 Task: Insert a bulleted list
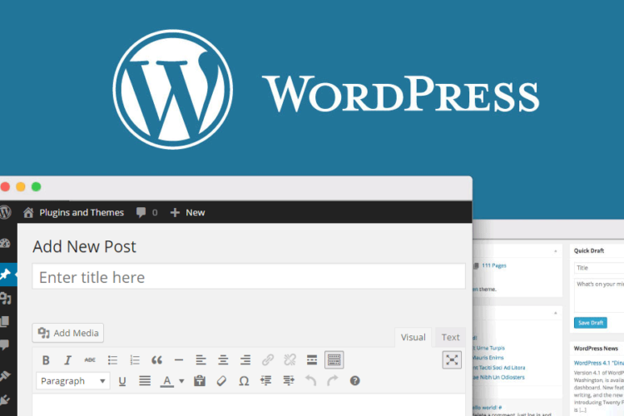(x=112, y=360)
